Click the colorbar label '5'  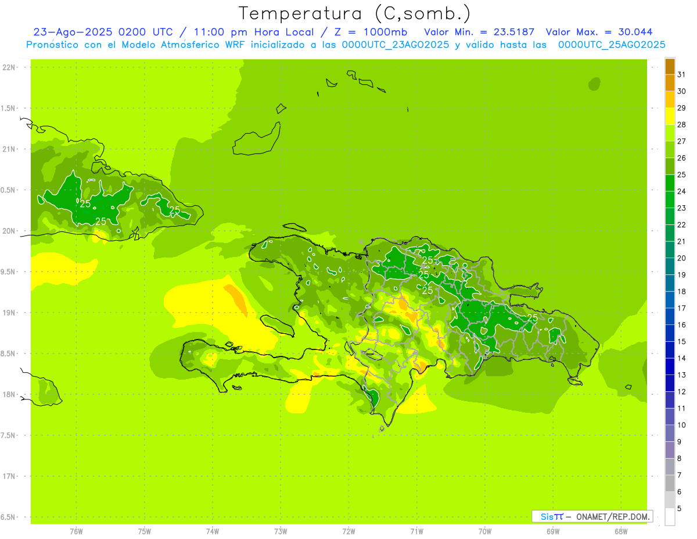pyautogui.click(x=680, y=509)
